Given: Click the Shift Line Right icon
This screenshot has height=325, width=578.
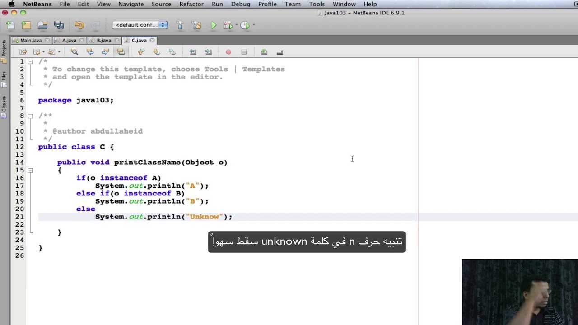Looking at the screenshot, I should click(x=208, y=52).
